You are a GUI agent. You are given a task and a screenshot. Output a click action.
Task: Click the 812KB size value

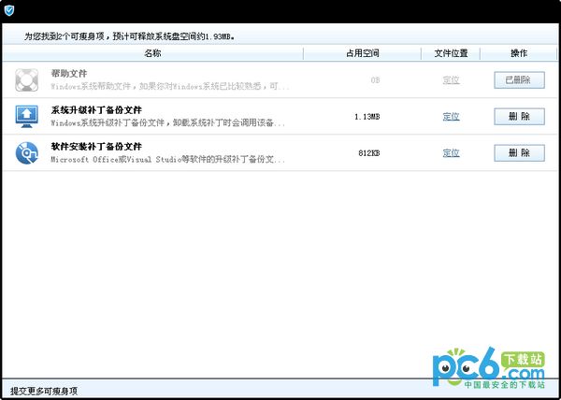point(369,153)
